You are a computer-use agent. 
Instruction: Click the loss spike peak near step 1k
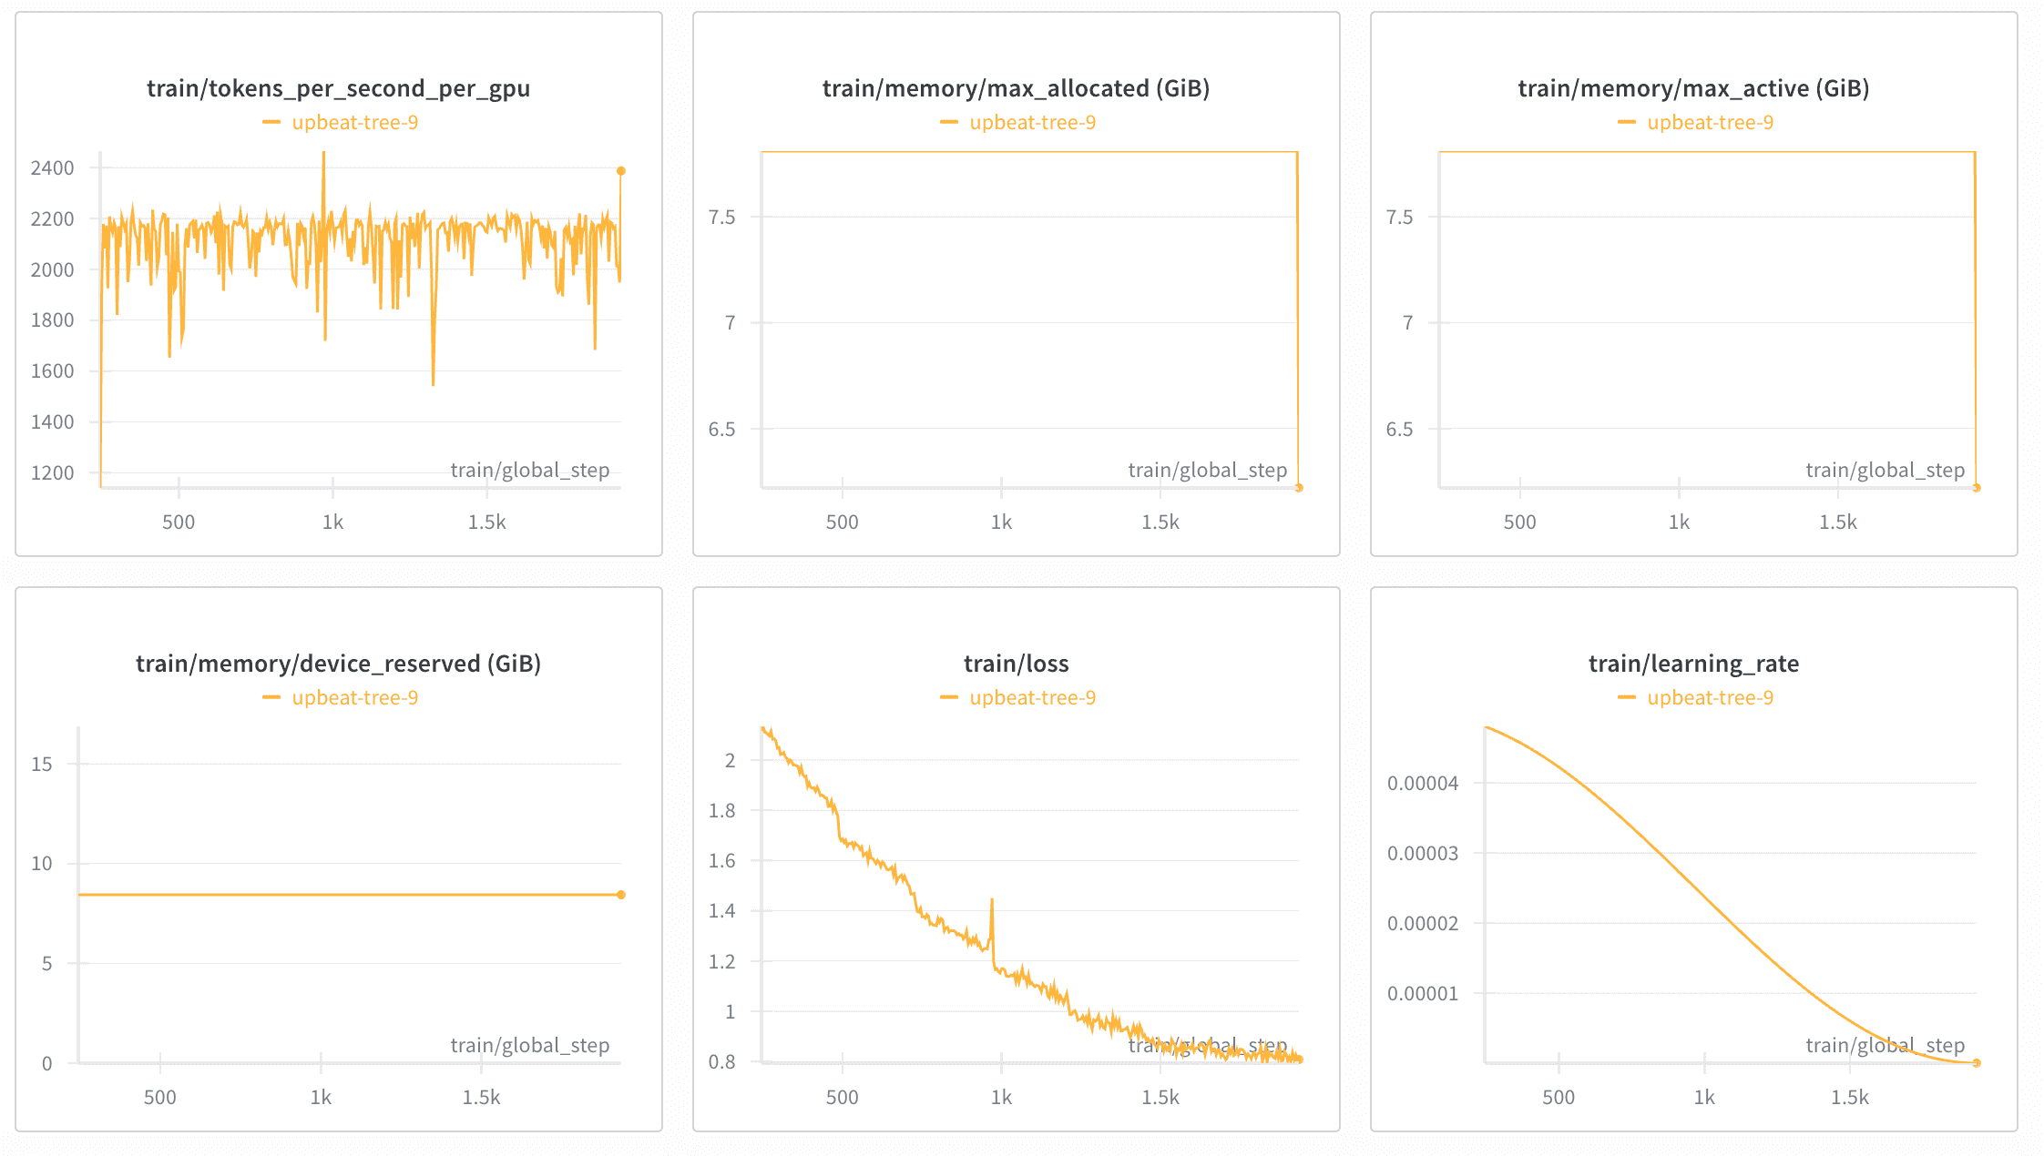tap(992, 900)
